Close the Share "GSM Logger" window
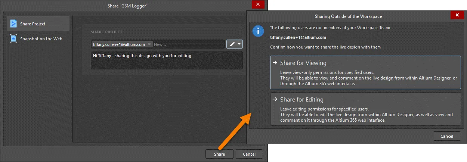Image resolution: width=467 pixels, height=162 pixels. coord(258,5)
